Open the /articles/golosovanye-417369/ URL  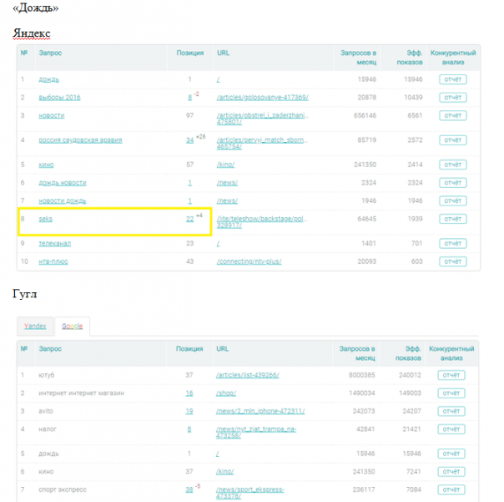pos(262,98)
